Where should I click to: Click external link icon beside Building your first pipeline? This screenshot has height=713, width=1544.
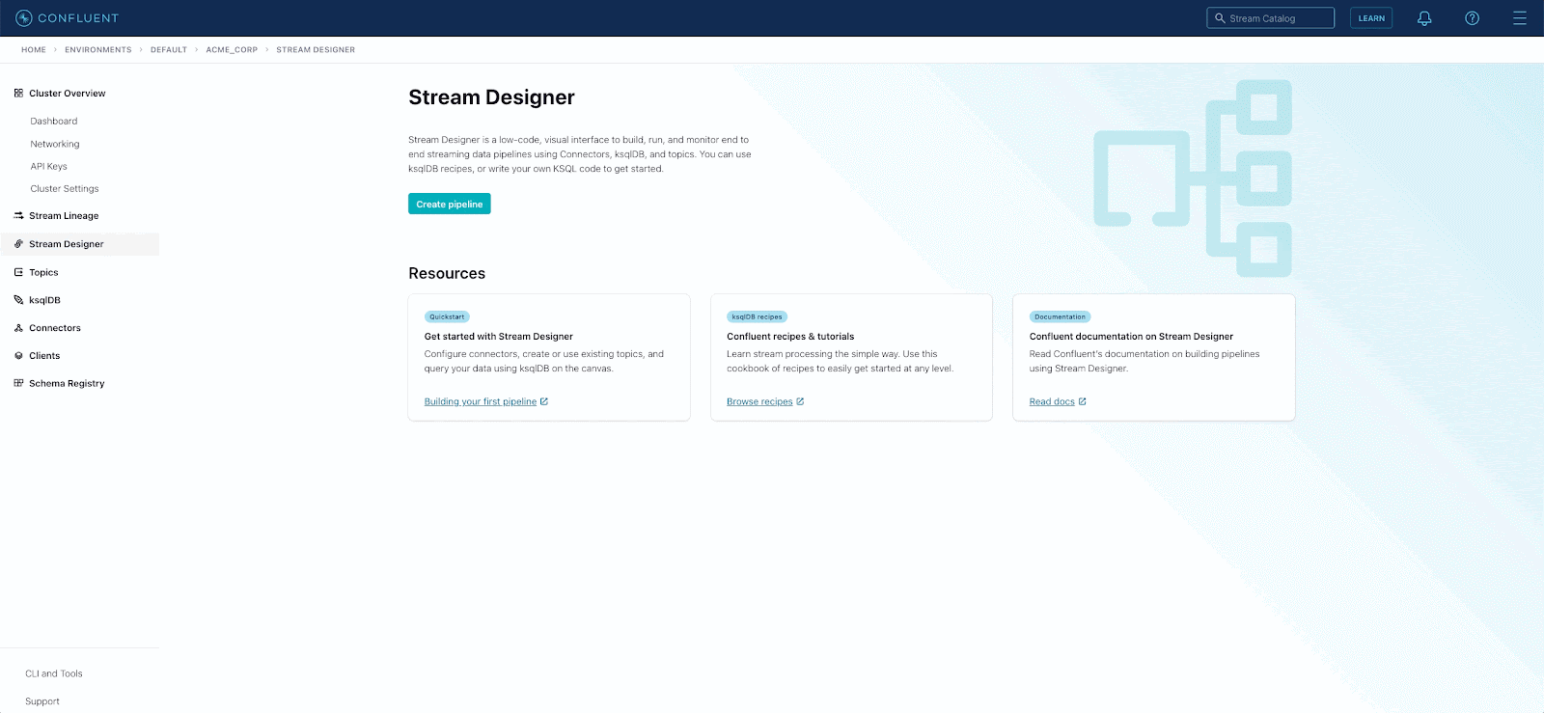(544, 401)
